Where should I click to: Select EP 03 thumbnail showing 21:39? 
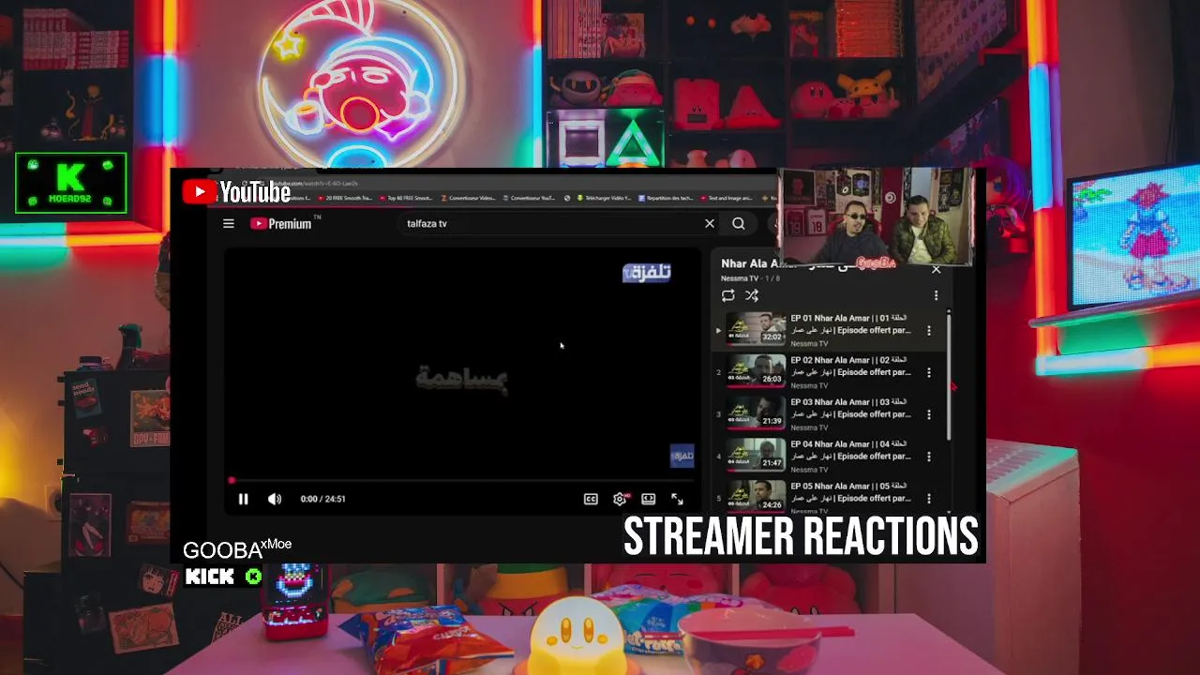click(x=757, y=413)
